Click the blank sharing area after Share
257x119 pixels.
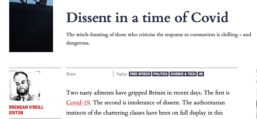[x=94, y=74]
